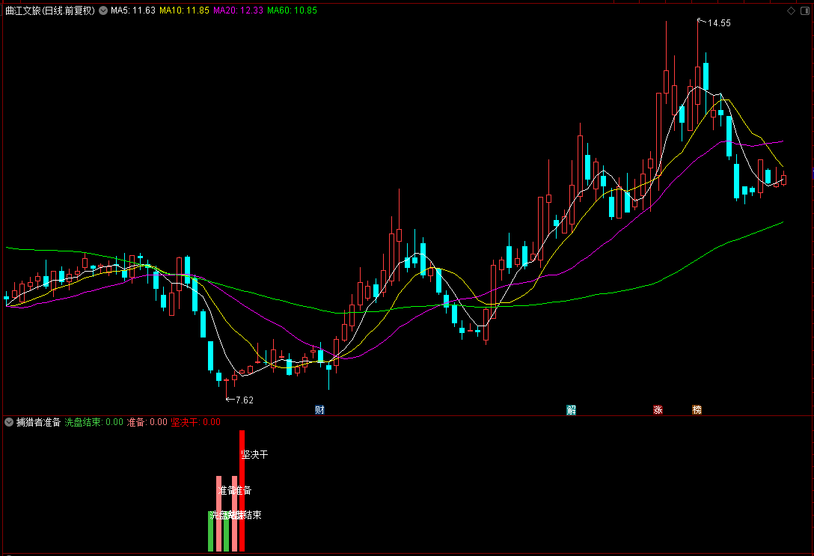Image resolution: width=814 pixels, height=556 pixels.
Task: Click the 财 financial event marker
Action: click(x=319, y=410)
